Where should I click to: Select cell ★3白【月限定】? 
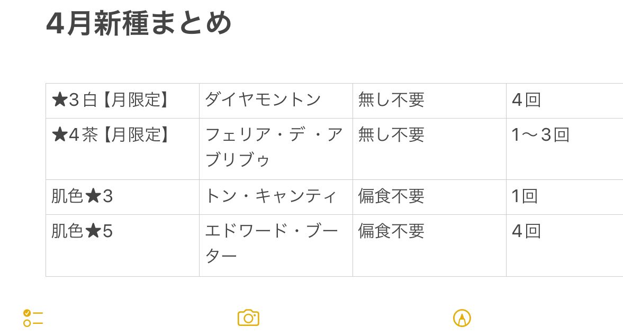(122, 101)
